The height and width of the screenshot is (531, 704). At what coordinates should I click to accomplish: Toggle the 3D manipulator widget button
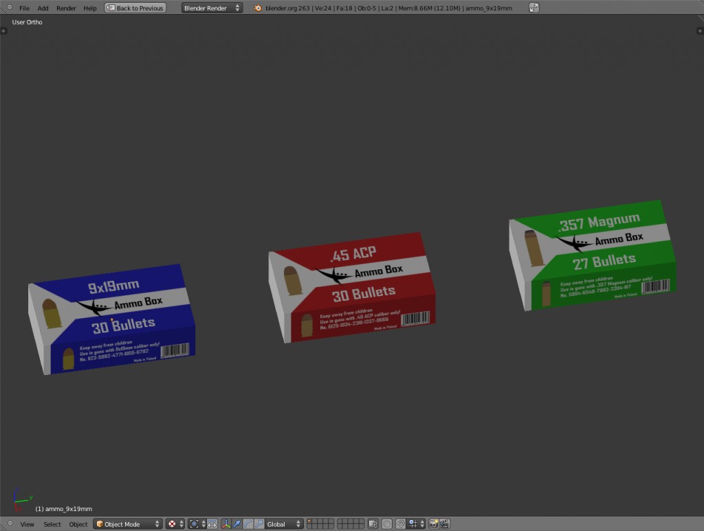pos(225,523)
